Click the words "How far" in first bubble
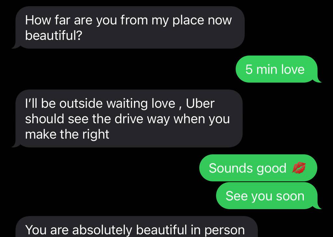The width and height of the screenshot is (333, 237). point(47,20)
